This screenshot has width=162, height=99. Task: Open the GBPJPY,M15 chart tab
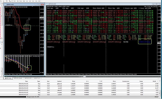click(x=8, y=78)
